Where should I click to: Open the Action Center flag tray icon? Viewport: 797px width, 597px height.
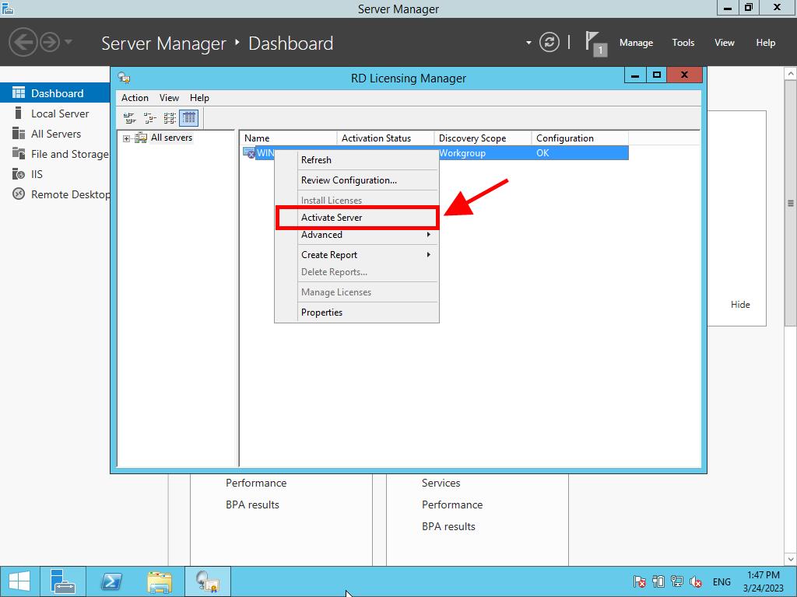pos(640,581)
